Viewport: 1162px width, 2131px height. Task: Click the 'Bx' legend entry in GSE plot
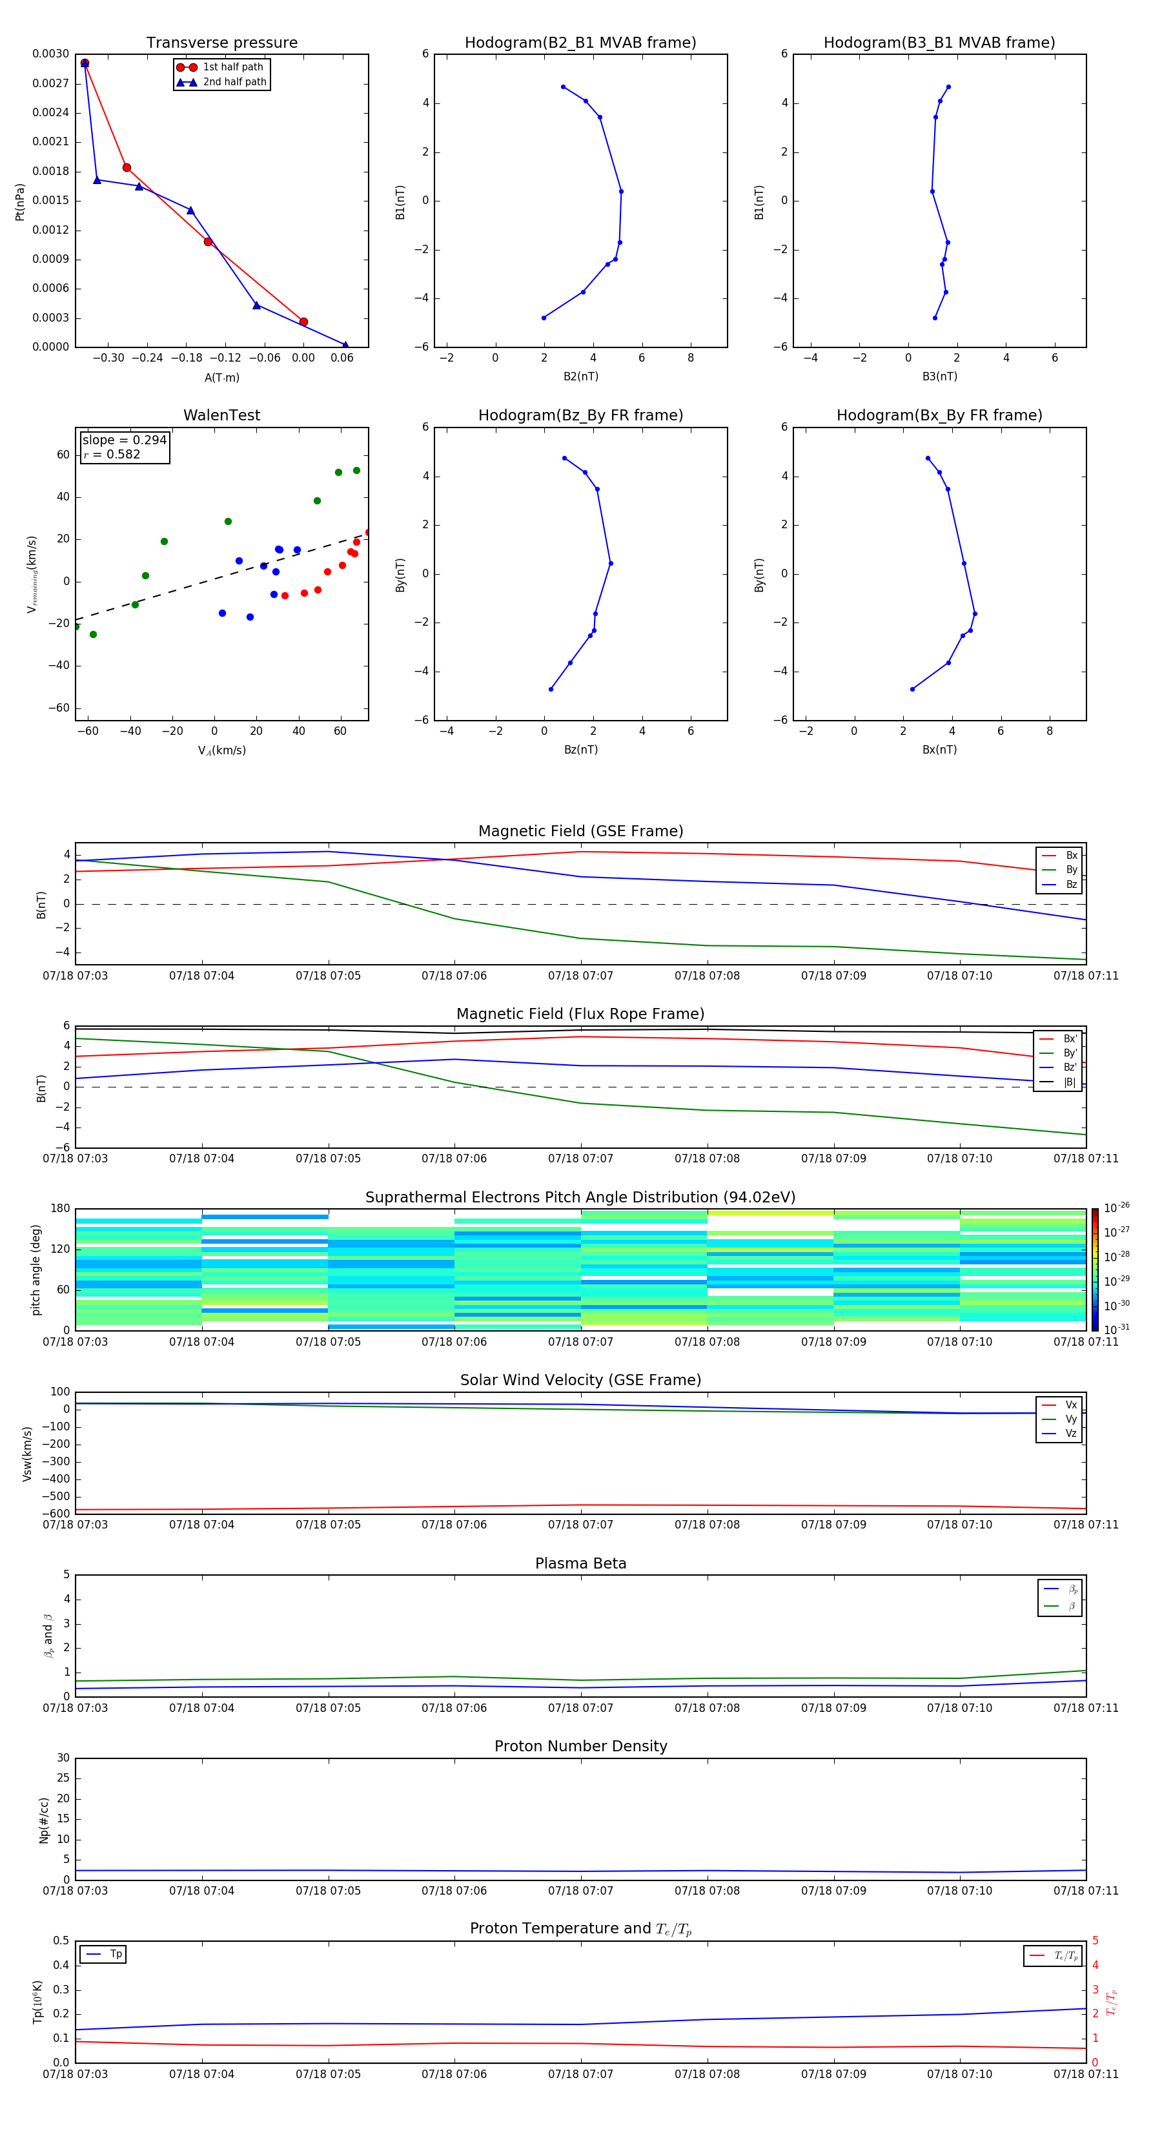(1059, 856)
